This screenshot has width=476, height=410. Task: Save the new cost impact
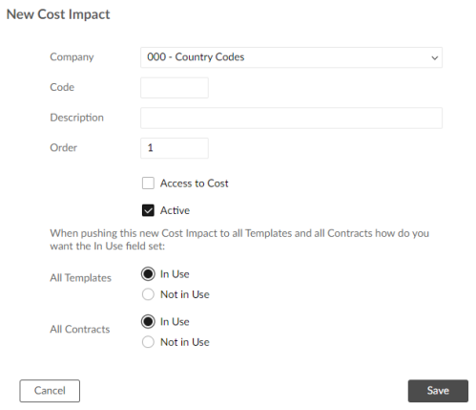point(438,391)
